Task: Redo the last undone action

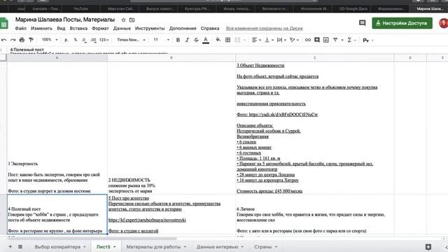Action: tap(13, 40)
